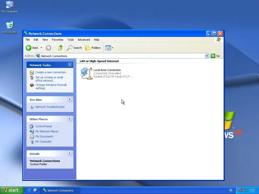Toggle the Folders pane button
This screenshot has height=194, width=259.
pos(93,48)
